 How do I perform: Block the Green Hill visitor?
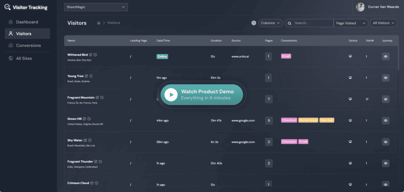89,119
